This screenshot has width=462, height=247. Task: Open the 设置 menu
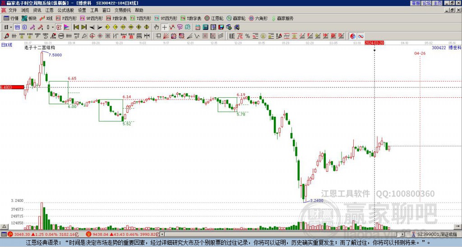click(82, 10)
